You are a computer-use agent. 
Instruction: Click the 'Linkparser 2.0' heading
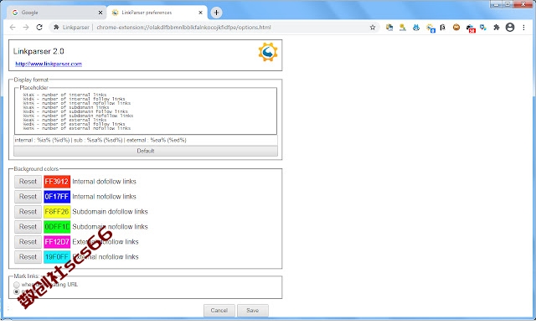pyautogui.click(x=39, y=51)
